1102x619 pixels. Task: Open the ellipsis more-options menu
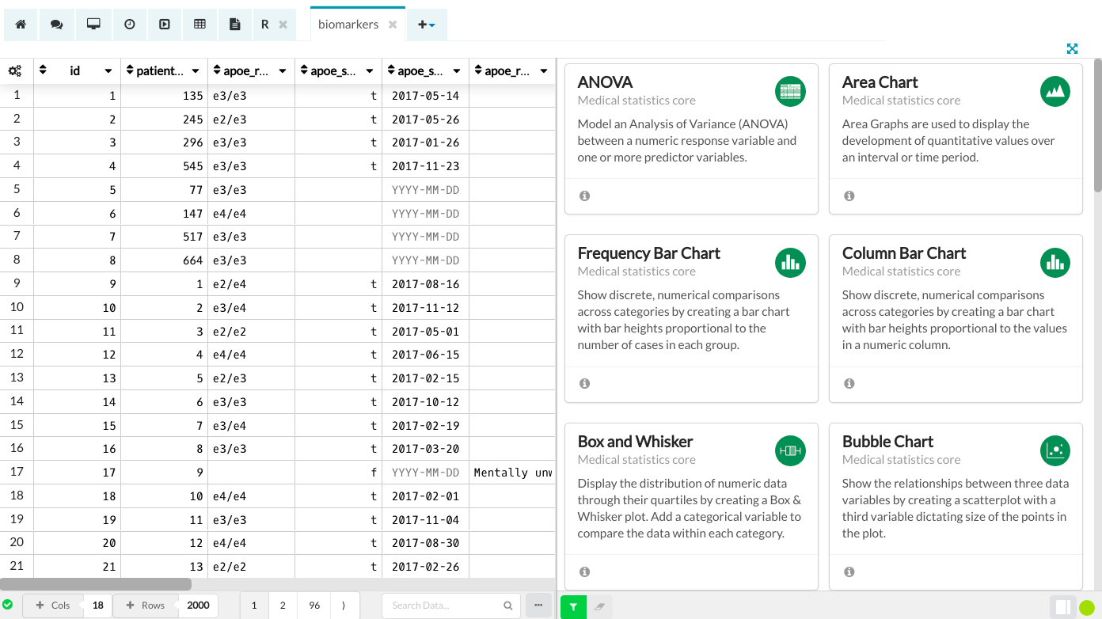tap(538, 605)
